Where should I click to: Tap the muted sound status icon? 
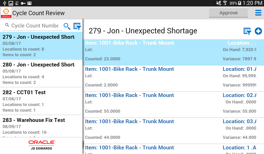click(219, 3)
